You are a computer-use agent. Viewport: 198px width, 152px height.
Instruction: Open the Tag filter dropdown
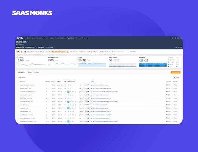click(48, 52)
